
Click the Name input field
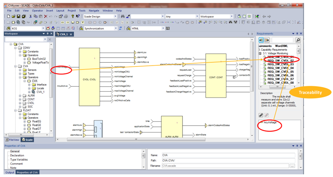(x=228, y=155)
